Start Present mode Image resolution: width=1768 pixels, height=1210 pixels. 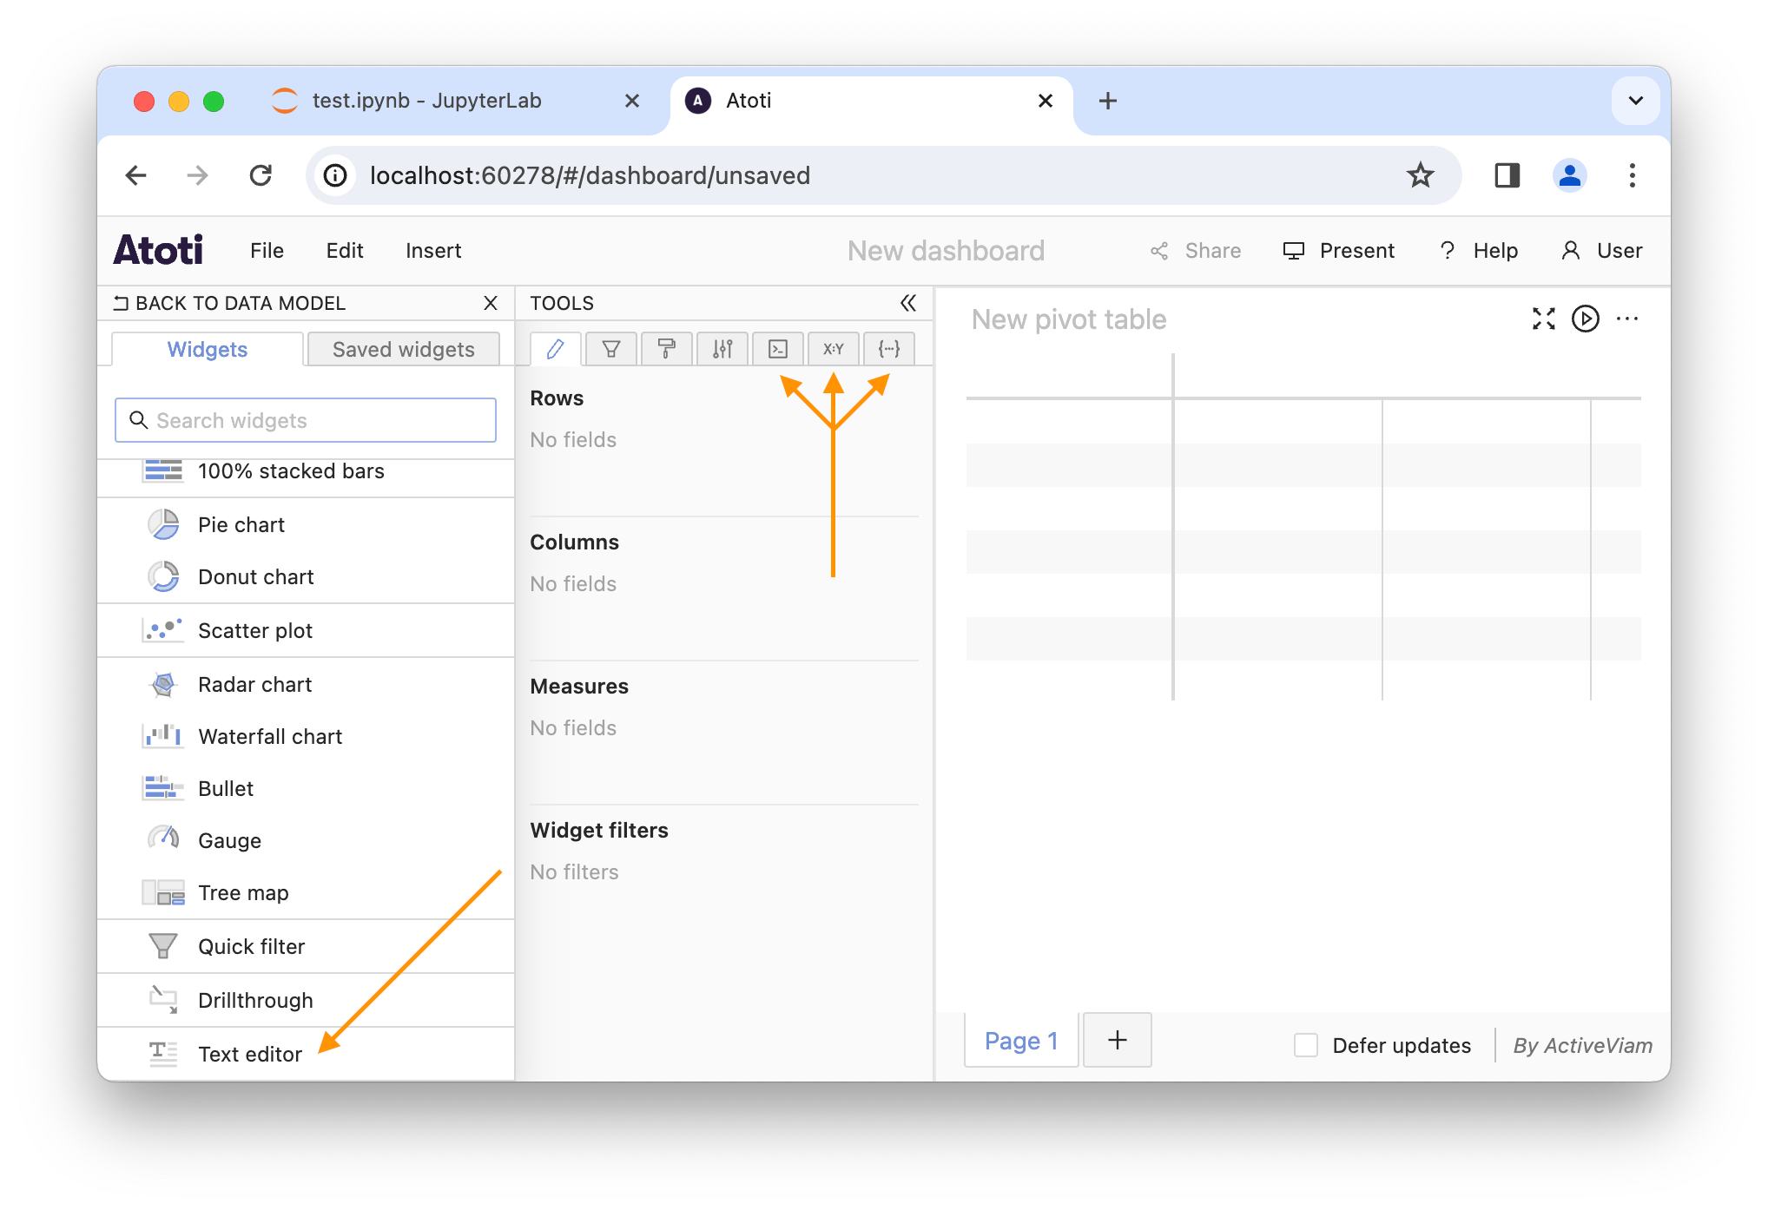(x=1338, y=251)
